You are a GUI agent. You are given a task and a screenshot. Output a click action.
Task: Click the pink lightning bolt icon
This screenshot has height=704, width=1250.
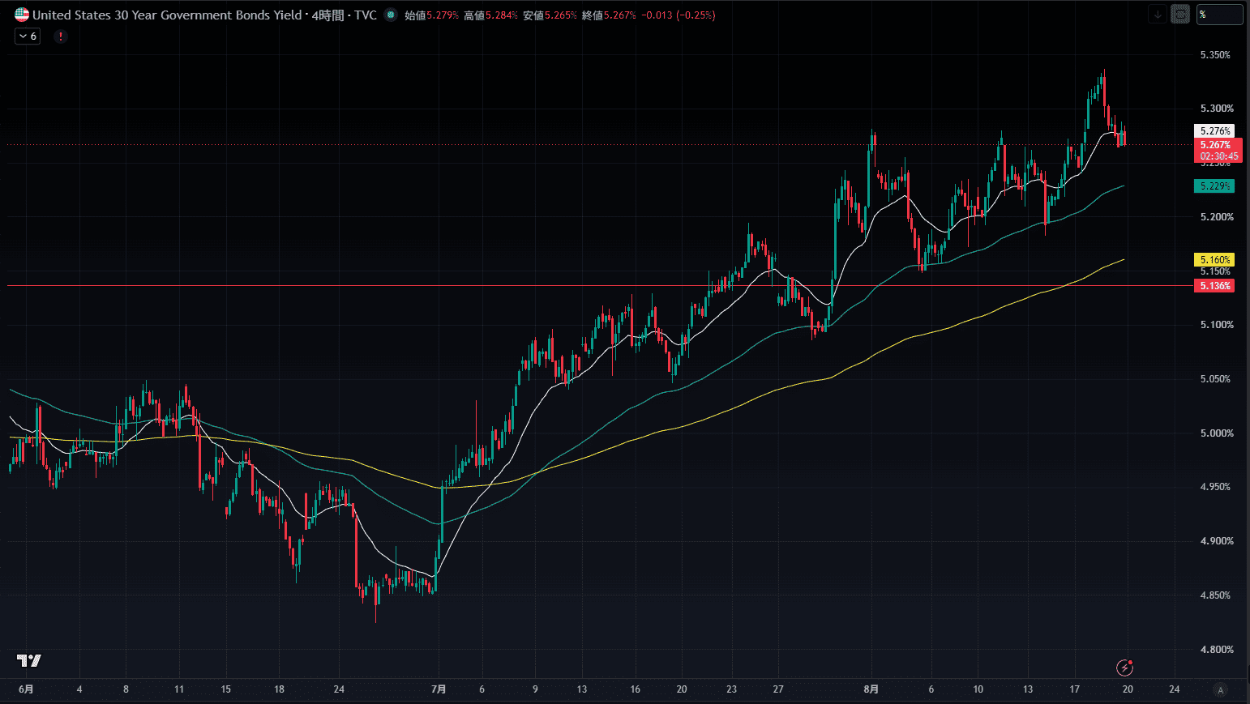tap(1124, 668)
